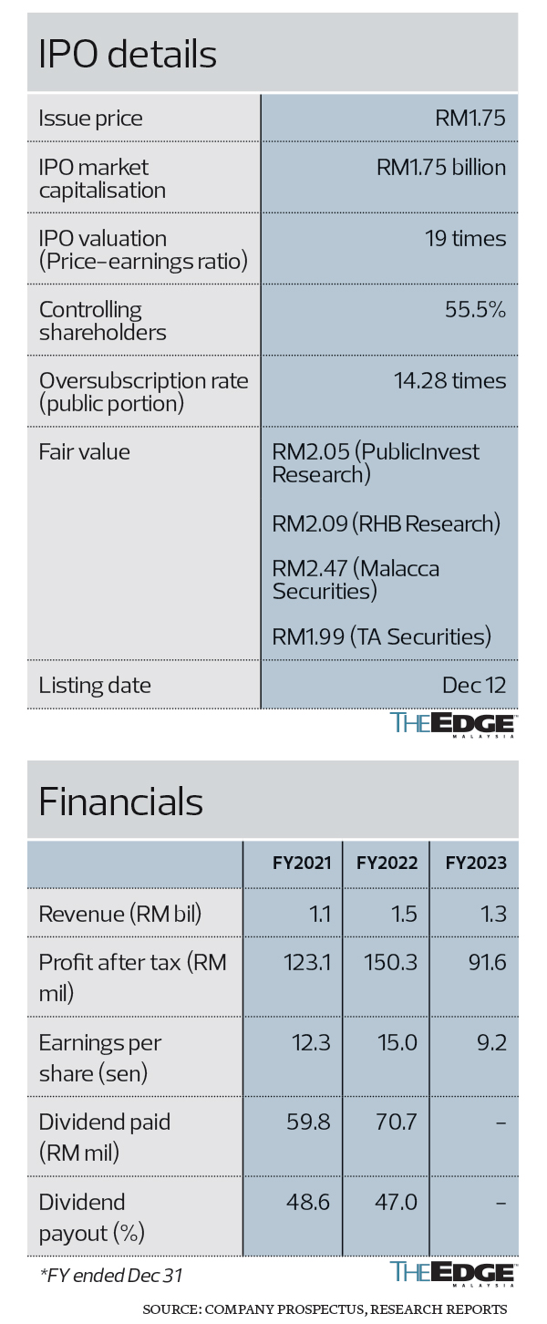Click the FY2022 column header
This screenshot has width=547, height=1324.
[387, 864]
